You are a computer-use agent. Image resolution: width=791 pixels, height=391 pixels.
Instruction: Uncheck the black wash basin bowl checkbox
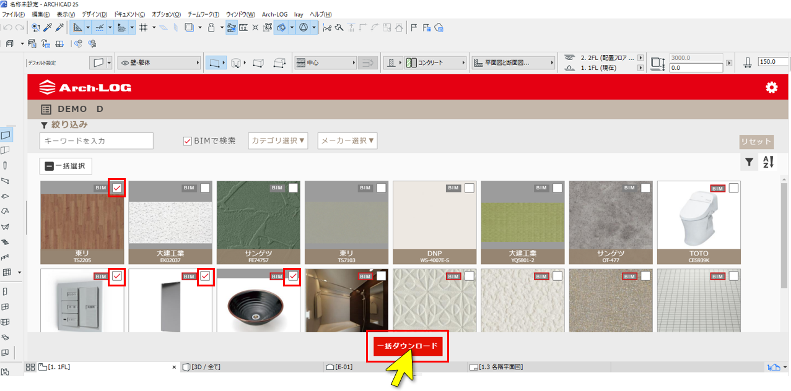coord(293,276)
